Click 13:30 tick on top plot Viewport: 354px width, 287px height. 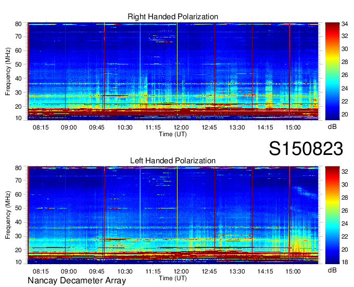pos(237,127)
